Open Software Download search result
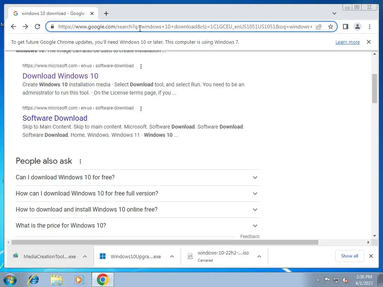This screenshot has height=287, width=383. click(55, 118)
